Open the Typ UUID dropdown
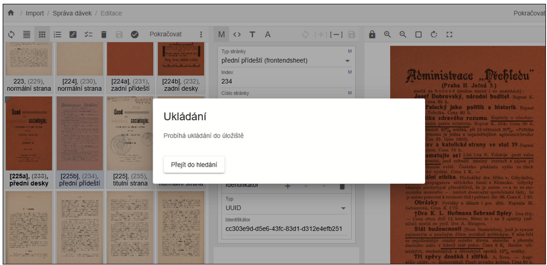The image size is (547, 265). coord(343,208)
